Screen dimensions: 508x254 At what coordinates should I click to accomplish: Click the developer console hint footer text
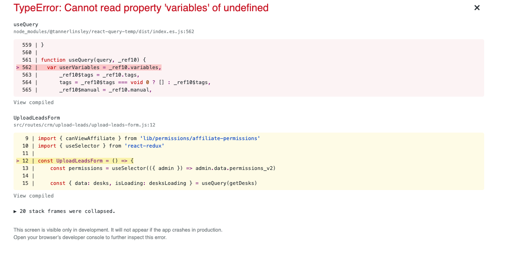point(90,238)
